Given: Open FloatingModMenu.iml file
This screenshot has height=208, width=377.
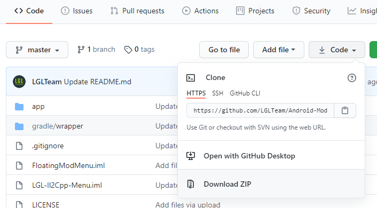Looking at the screenshot, I should pos(68,165).
